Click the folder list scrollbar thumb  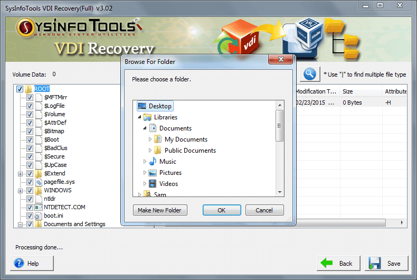[280, 126]
